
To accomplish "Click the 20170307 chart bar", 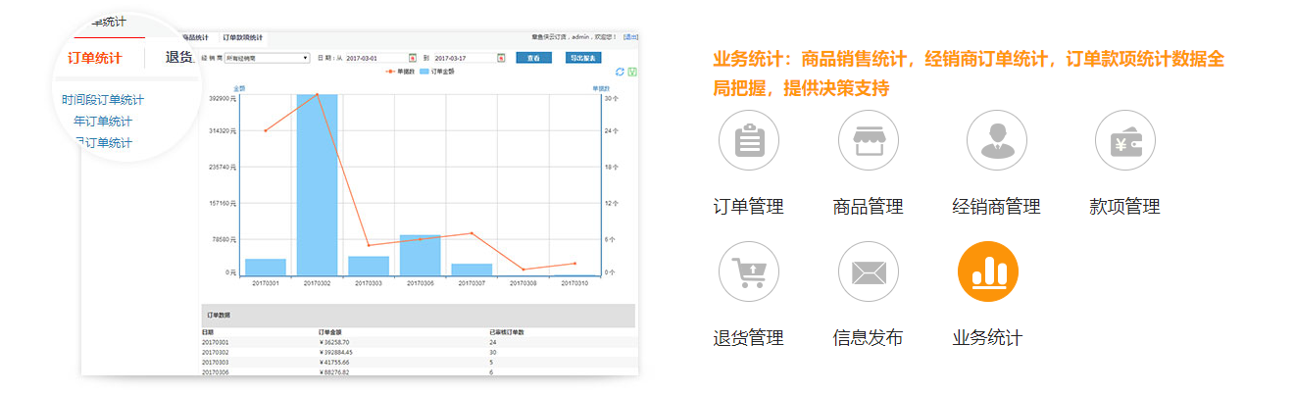I will [x=472, y=270].
